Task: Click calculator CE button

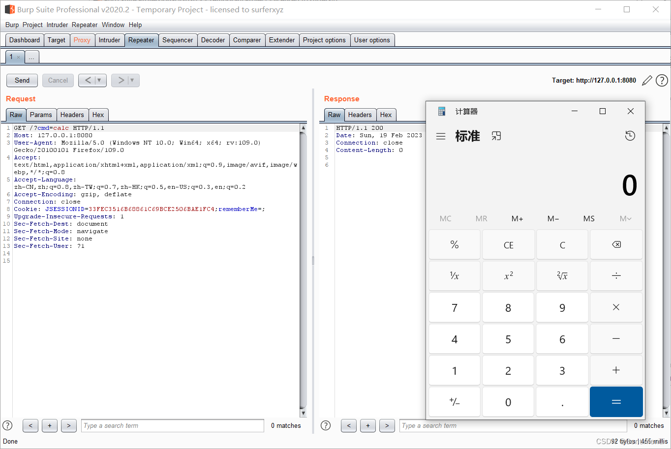Action: tap(508, 244)
